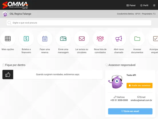Click the Envie um email button

pyautogui.click(x=130, y=111)
